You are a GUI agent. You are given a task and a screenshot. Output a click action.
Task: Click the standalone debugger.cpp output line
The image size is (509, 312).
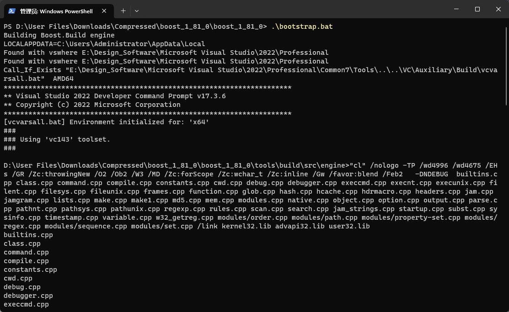coord(28,296)
